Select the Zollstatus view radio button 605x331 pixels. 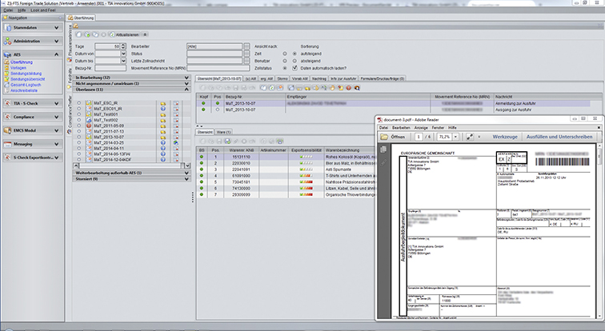(x=285, y=68)
